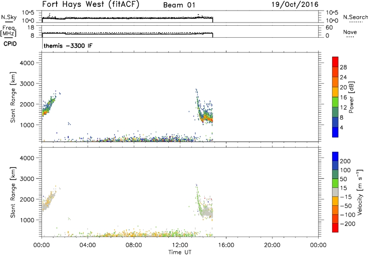Click the 'Nave' legend label
The height and width of the screenshot is (255, 368).
(350, 32)
